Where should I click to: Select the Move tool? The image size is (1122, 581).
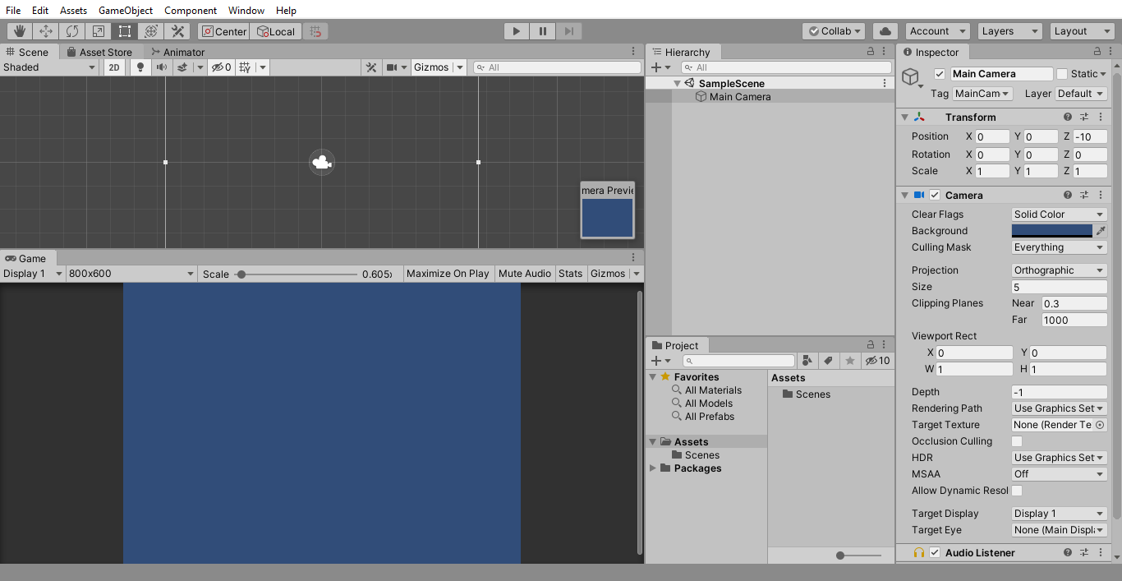pyautogui.click(x=46, y=31)
